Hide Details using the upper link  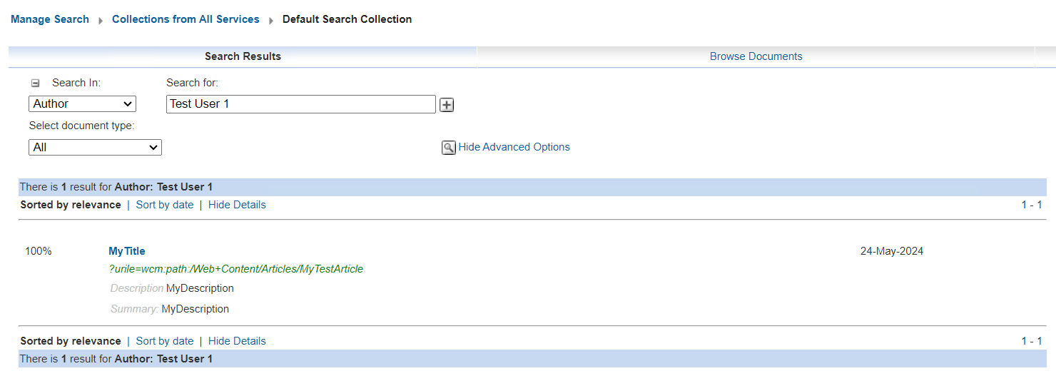pos(237,205)
